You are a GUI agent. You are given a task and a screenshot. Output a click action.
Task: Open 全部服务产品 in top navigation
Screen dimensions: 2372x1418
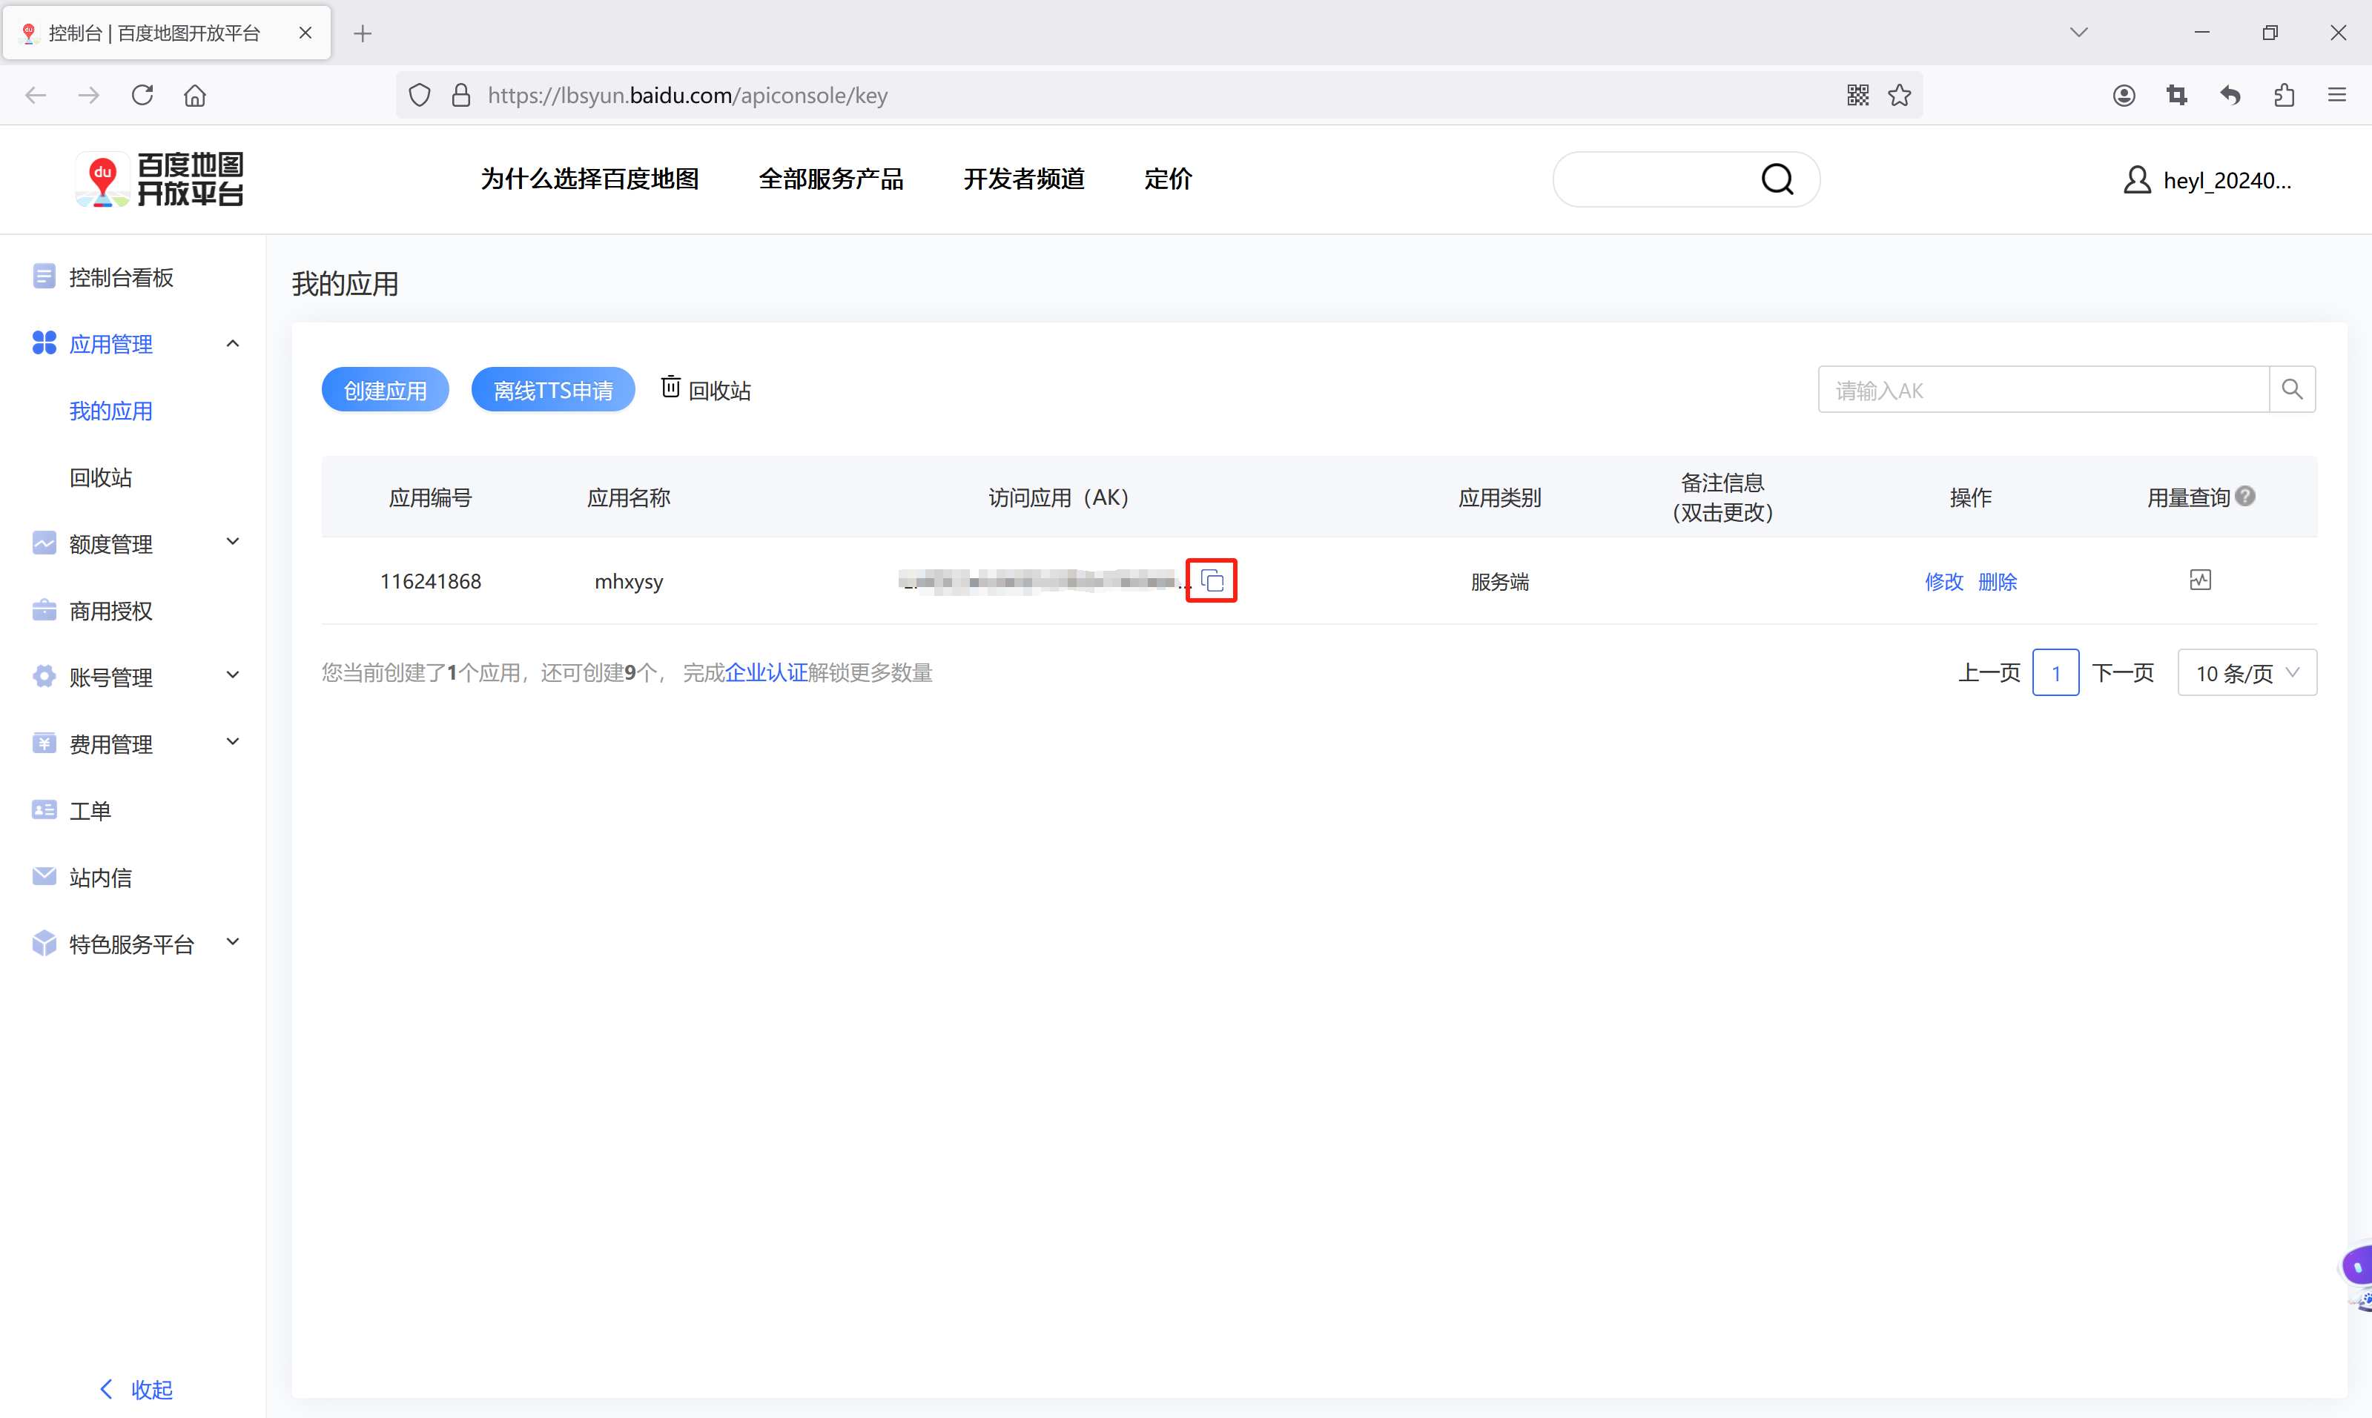(830, 179)
